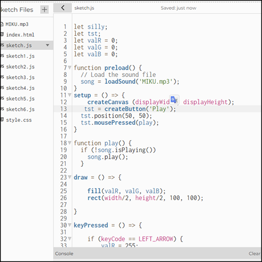Click the tst.mousePressed(play) line
Screen dimensions: 262x262
[x=120, y=122]
